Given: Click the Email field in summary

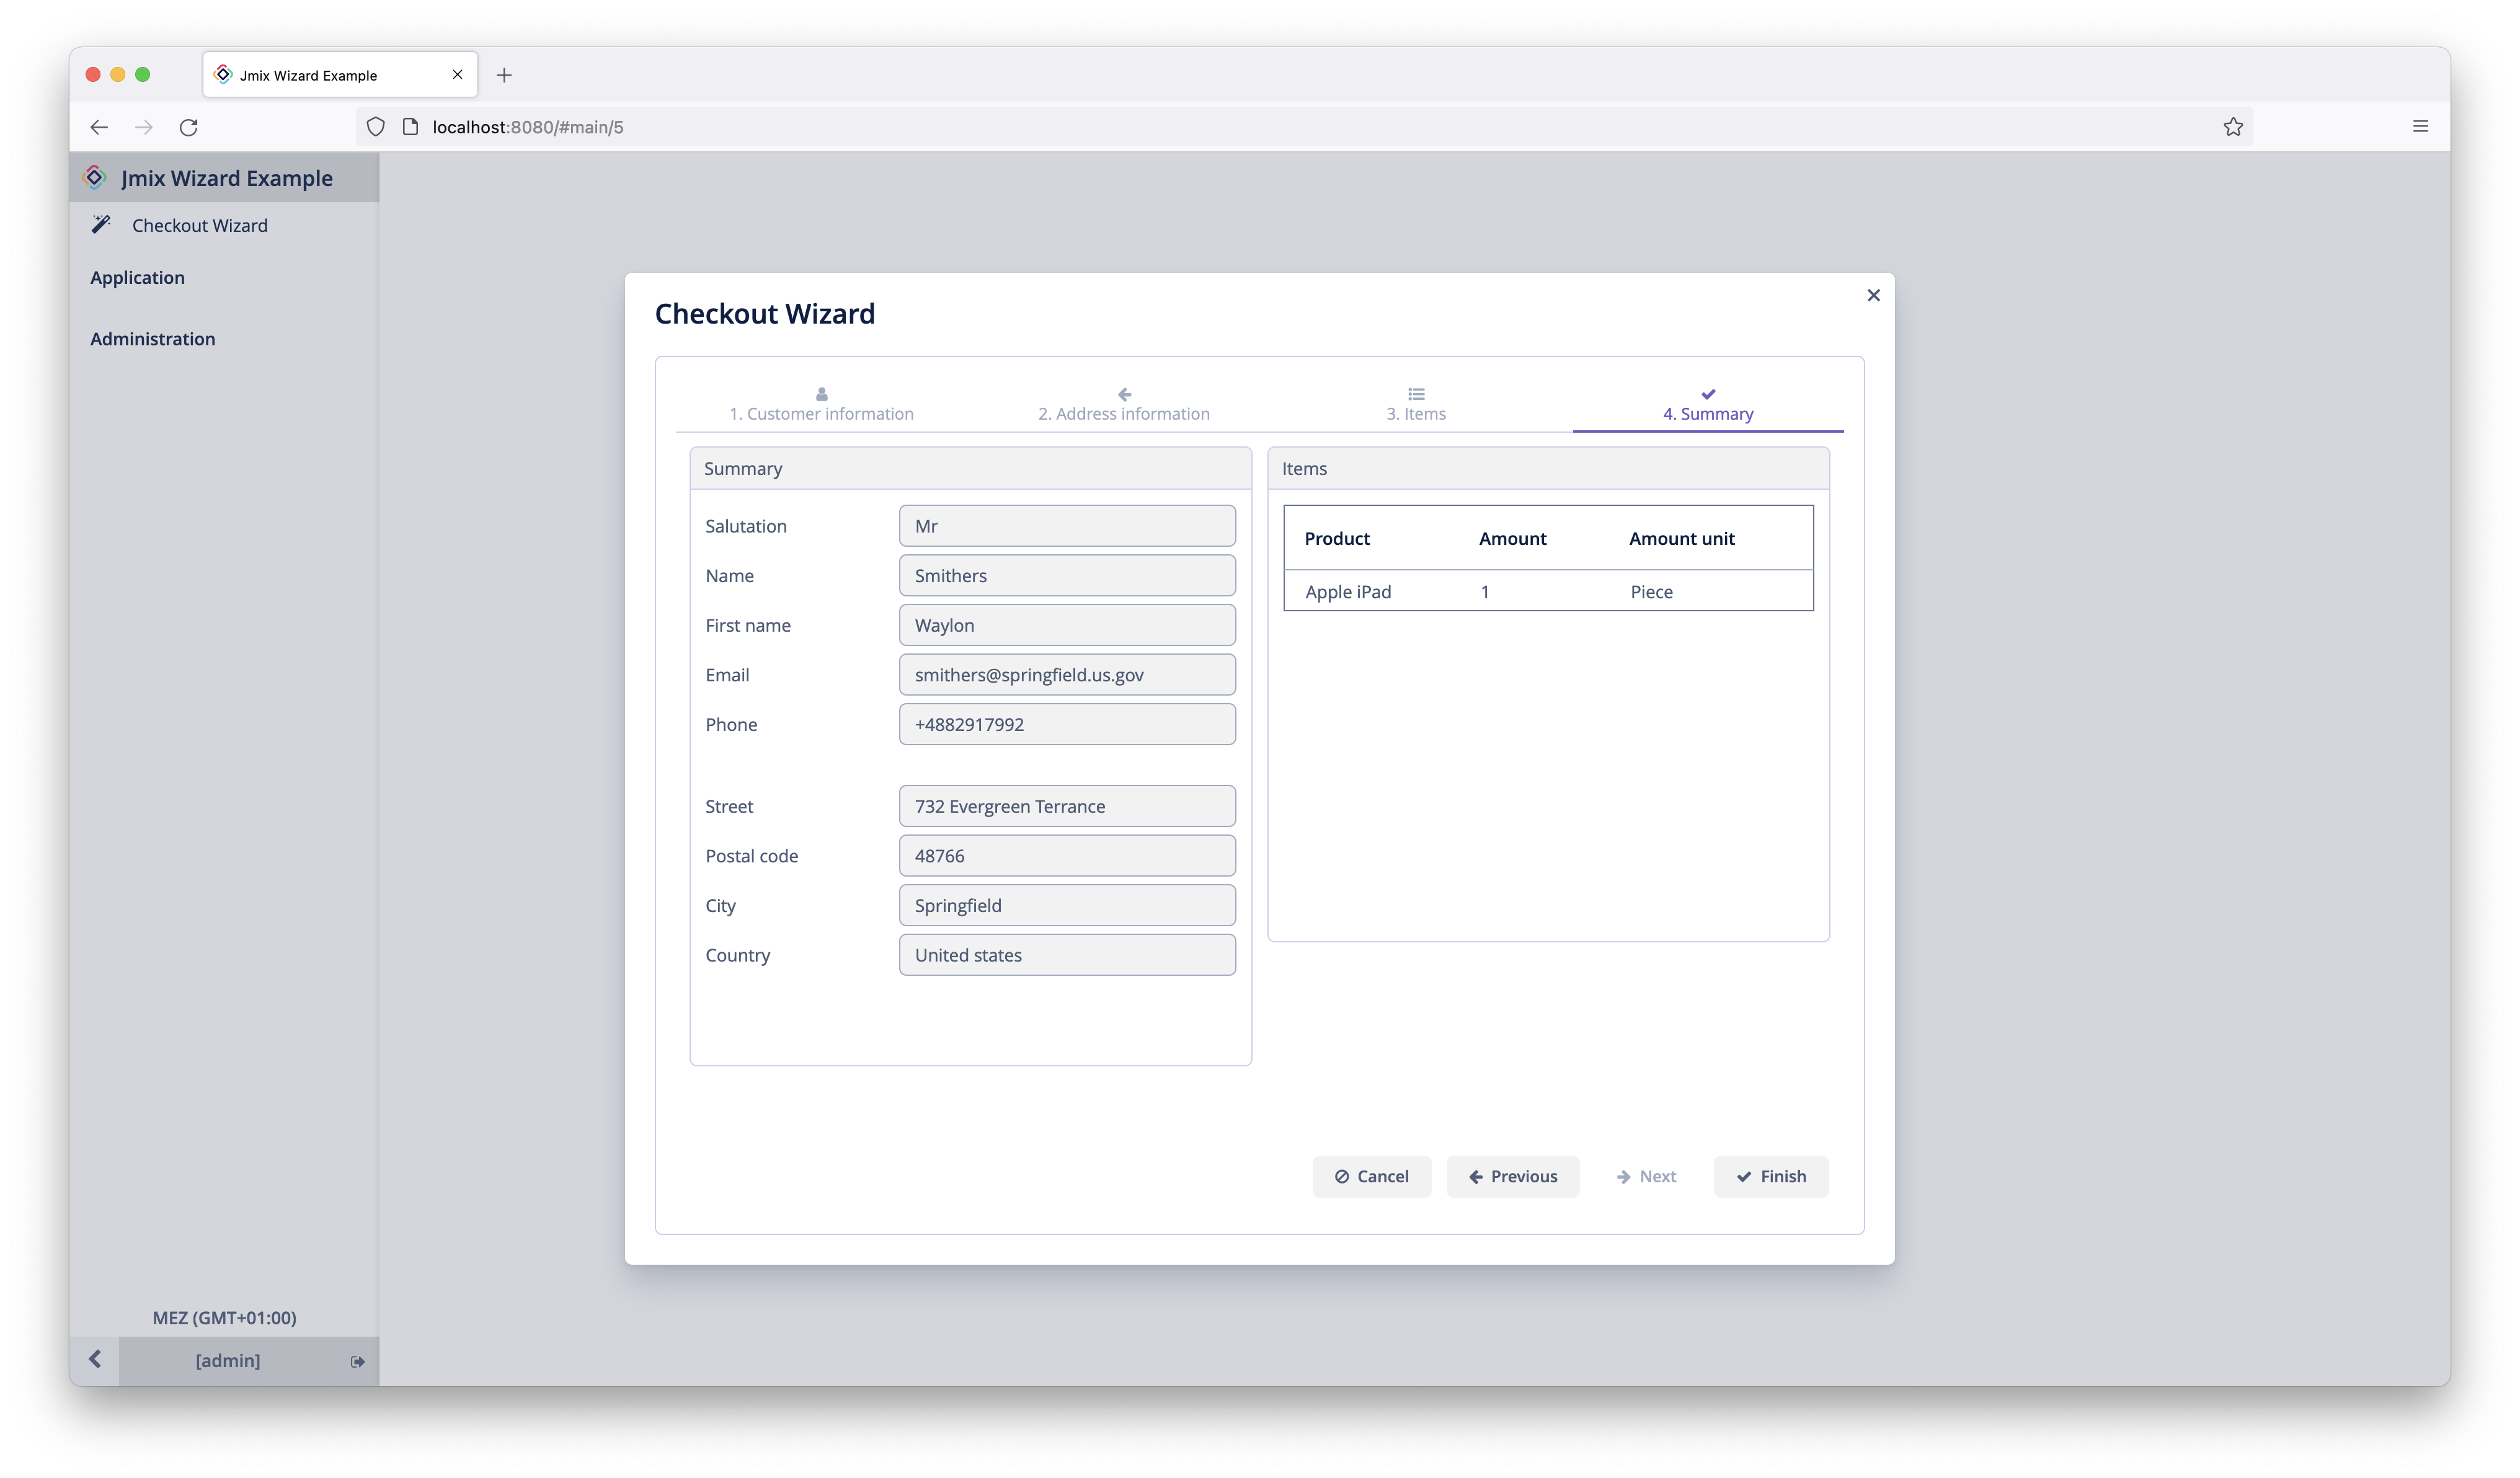Looking at the screenshot, I should point(1066,675).
